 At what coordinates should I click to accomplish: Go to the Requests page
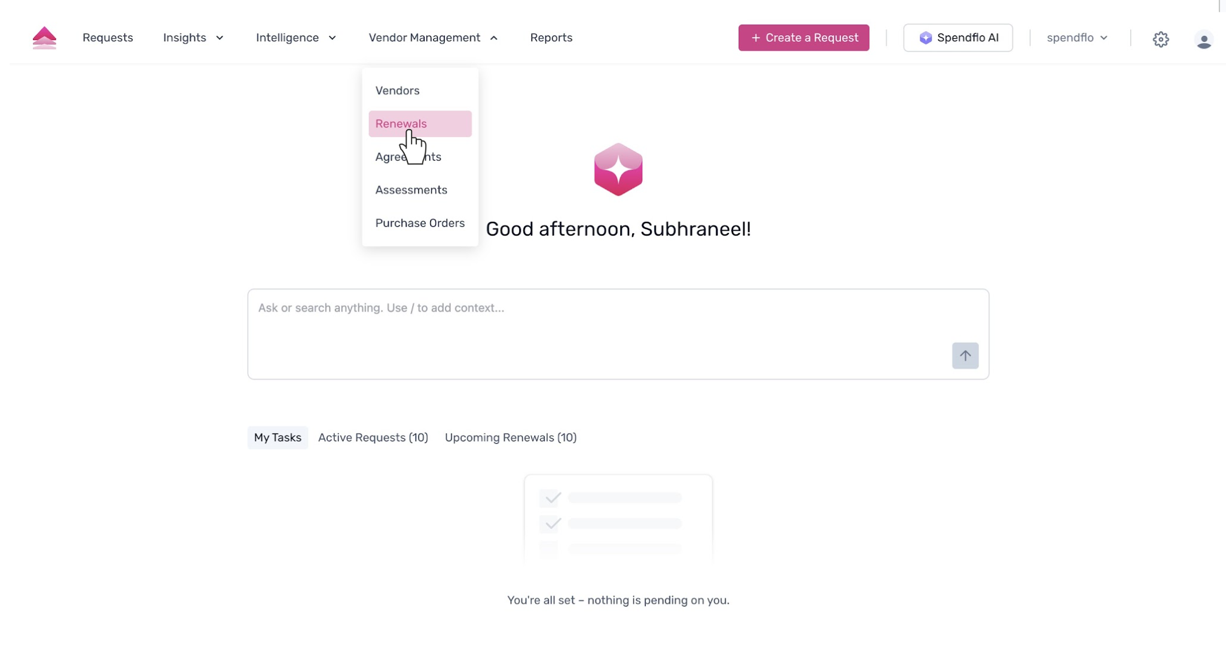click(108, 38)
